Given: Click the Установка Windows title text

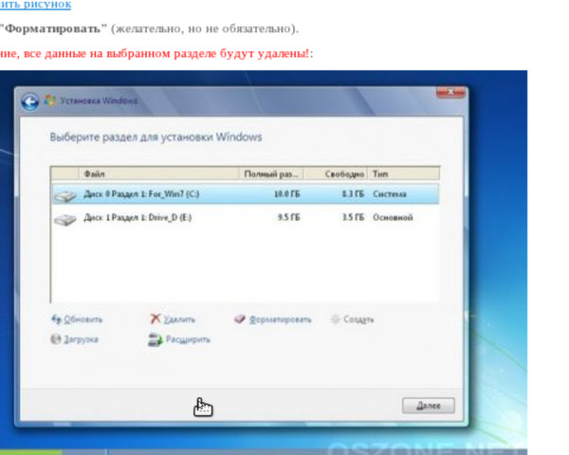Looking at the screenshot, I should 99,100.
